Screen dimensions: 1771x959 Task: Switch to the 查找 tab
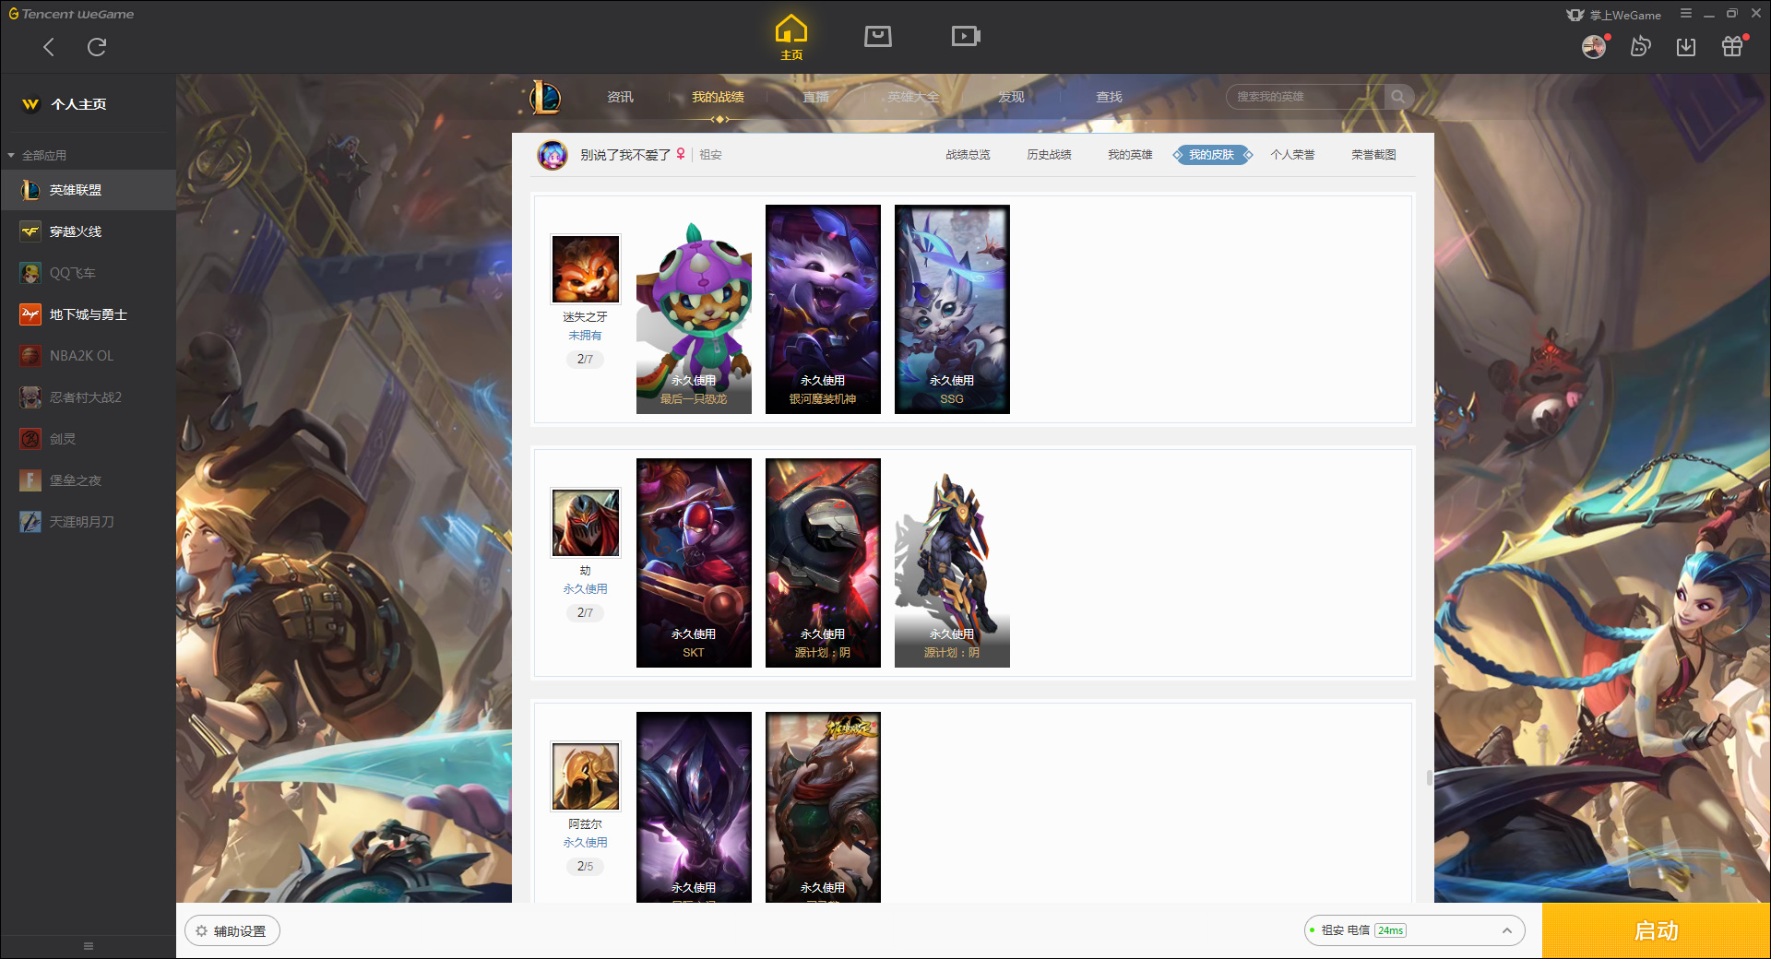1109,97
